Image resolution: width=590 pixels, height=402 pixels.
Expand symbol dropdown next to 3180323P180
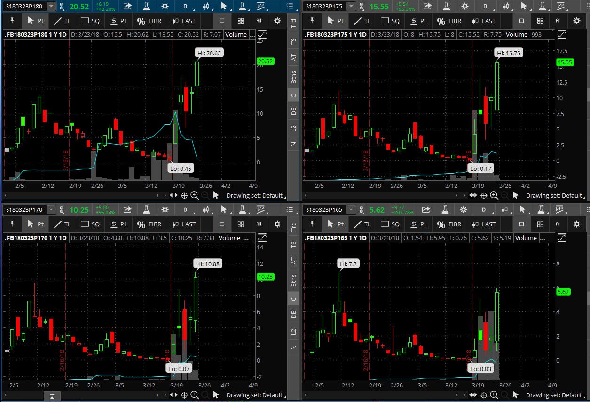tap(51, 7)
